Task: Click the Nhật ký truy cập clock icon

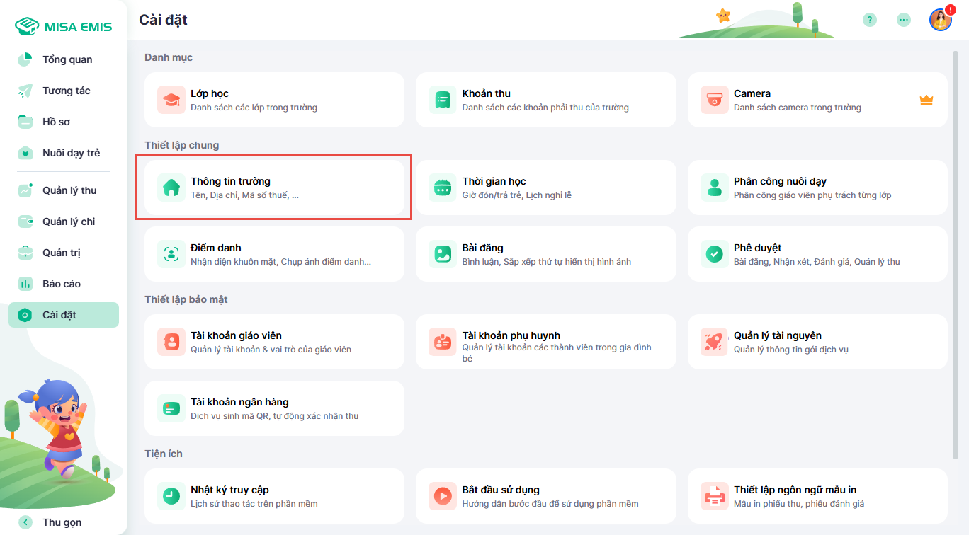Action: [x=171, y=497]
